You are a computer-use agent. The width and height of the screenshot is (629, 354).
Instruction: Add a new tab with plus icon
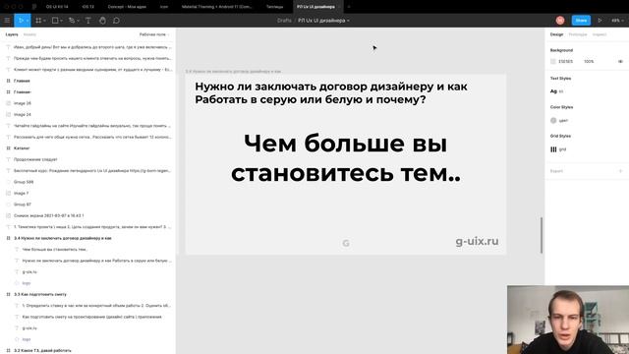(349, 7)
